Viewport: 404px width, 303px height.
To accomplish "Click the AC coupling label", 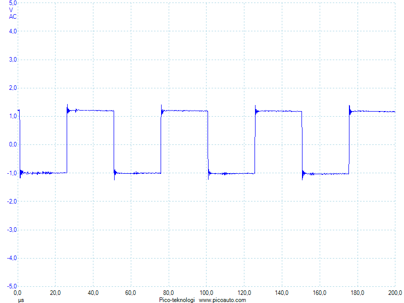I will 13,17.
